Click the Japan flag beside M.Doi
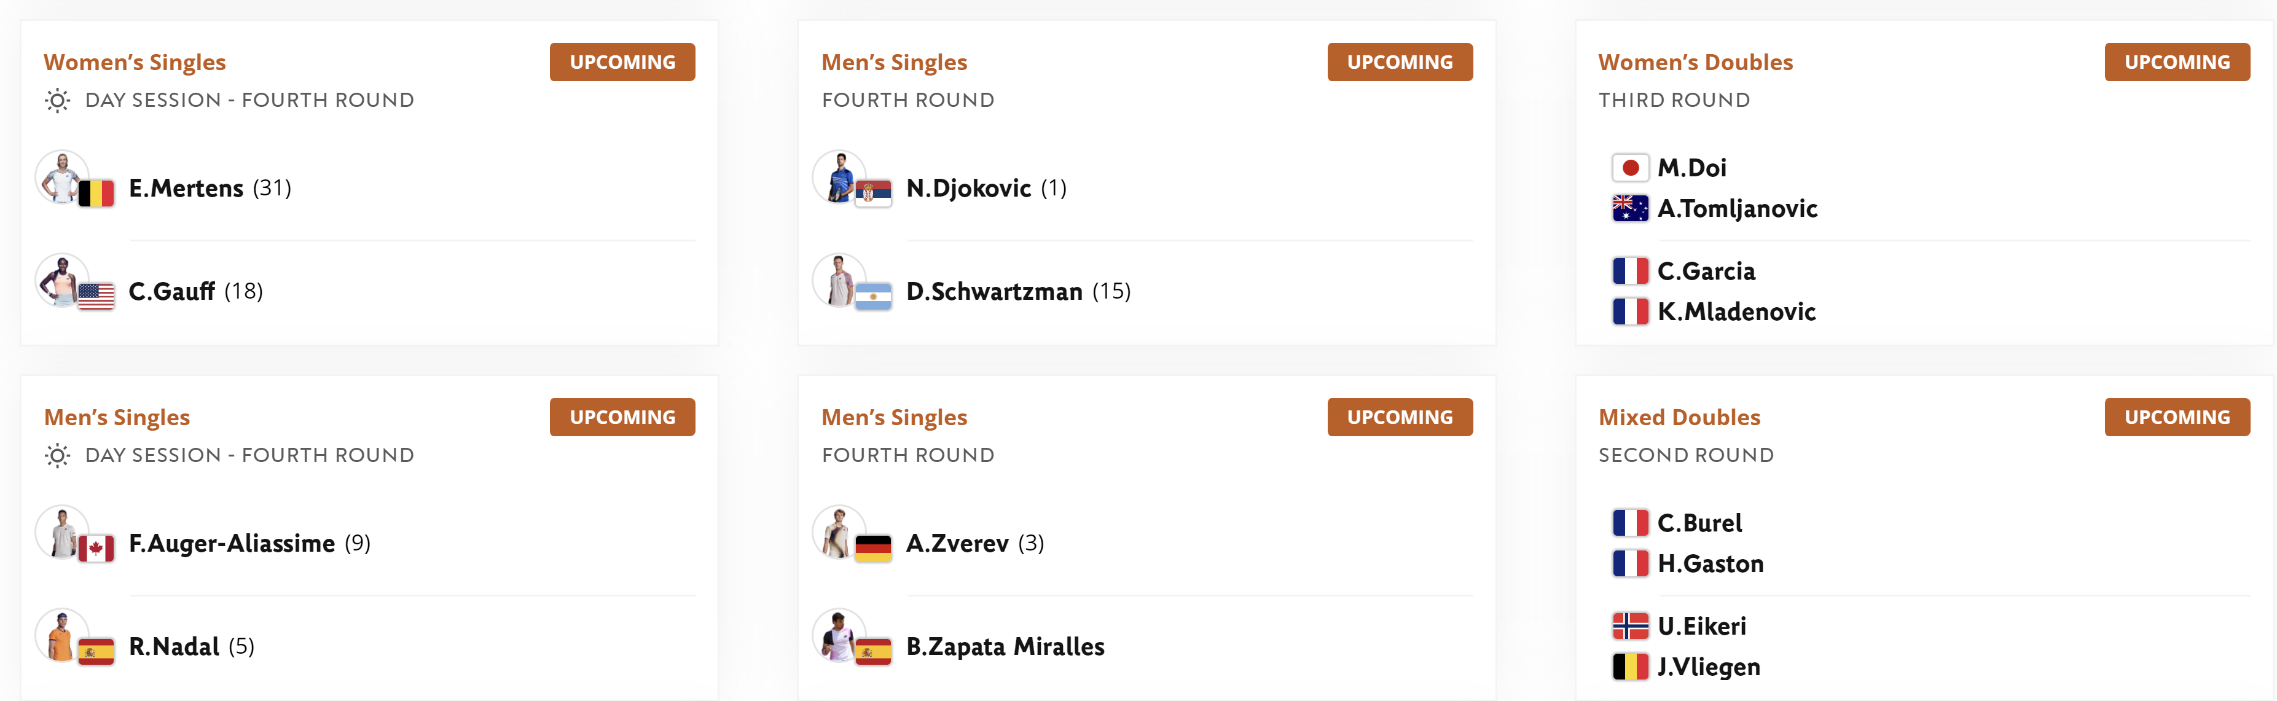This screenshot has height=701, width=2277. coord(1630,168)
